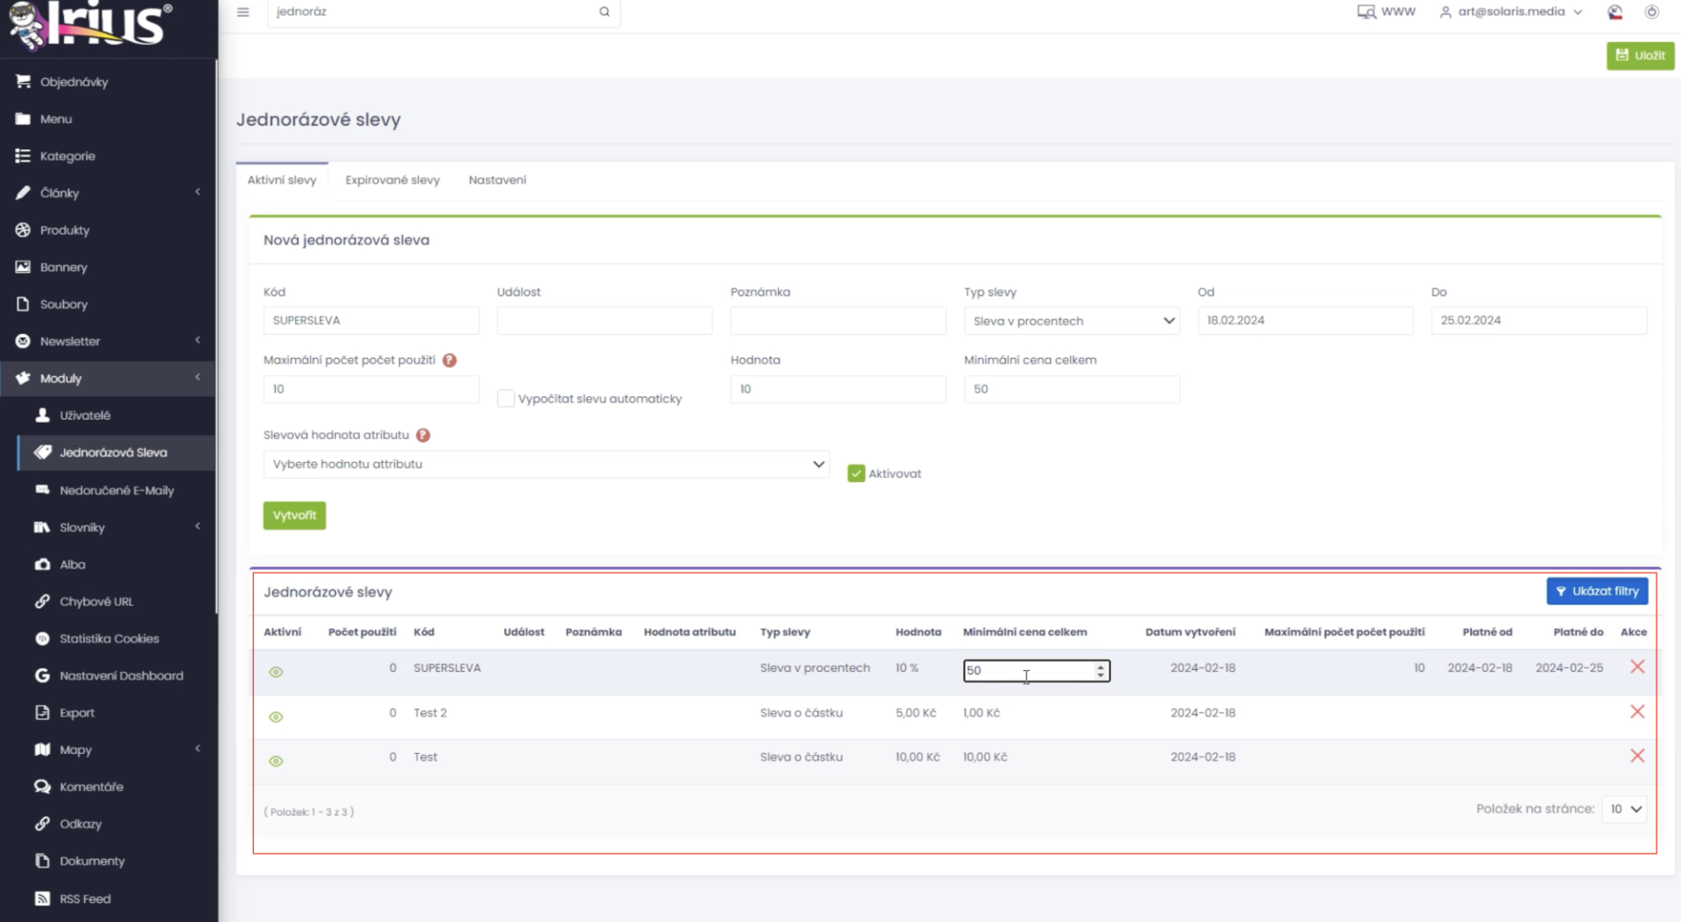Uncheck the Aktivovat checkbox
This screenshot has height=922, width=1681.
pyautogui.click(x=856, y=473)
